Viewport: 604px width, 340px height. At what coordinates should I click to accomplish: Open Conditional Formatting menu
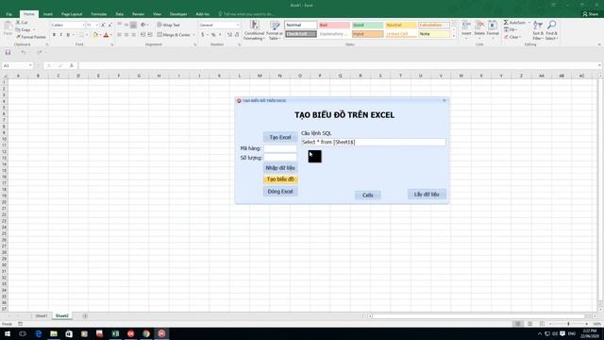[x=254, y=30]
